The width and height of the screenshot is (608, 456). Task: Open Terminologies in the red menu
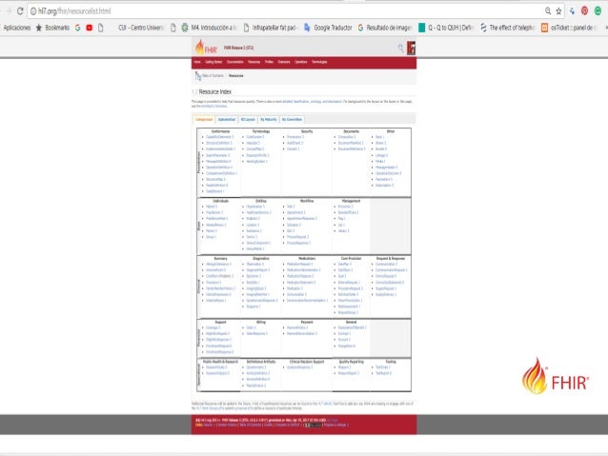(x=319, y=62)
